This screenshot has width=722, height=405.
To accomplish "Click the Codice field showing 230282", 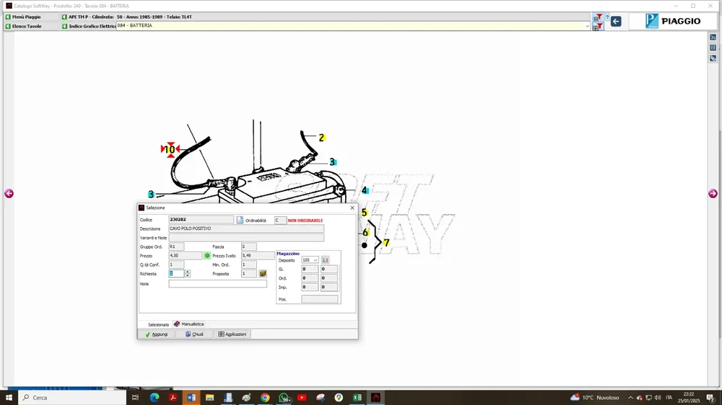I will 201,220.
